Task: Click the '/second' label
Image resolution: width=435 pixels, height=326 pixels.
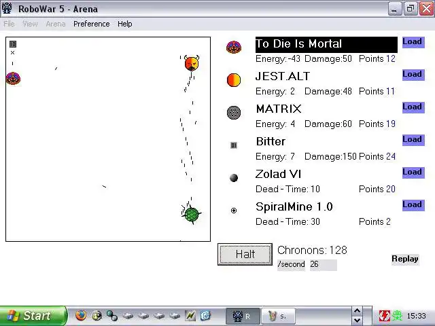Action: pyautogui.click(x=291, y=264)
